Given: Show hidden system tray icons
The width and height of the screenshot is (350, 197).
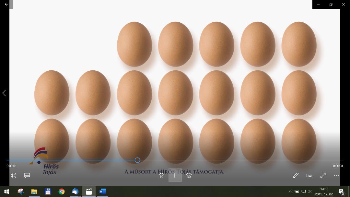Looking at the screenshot, I should (x=290, y=191).
